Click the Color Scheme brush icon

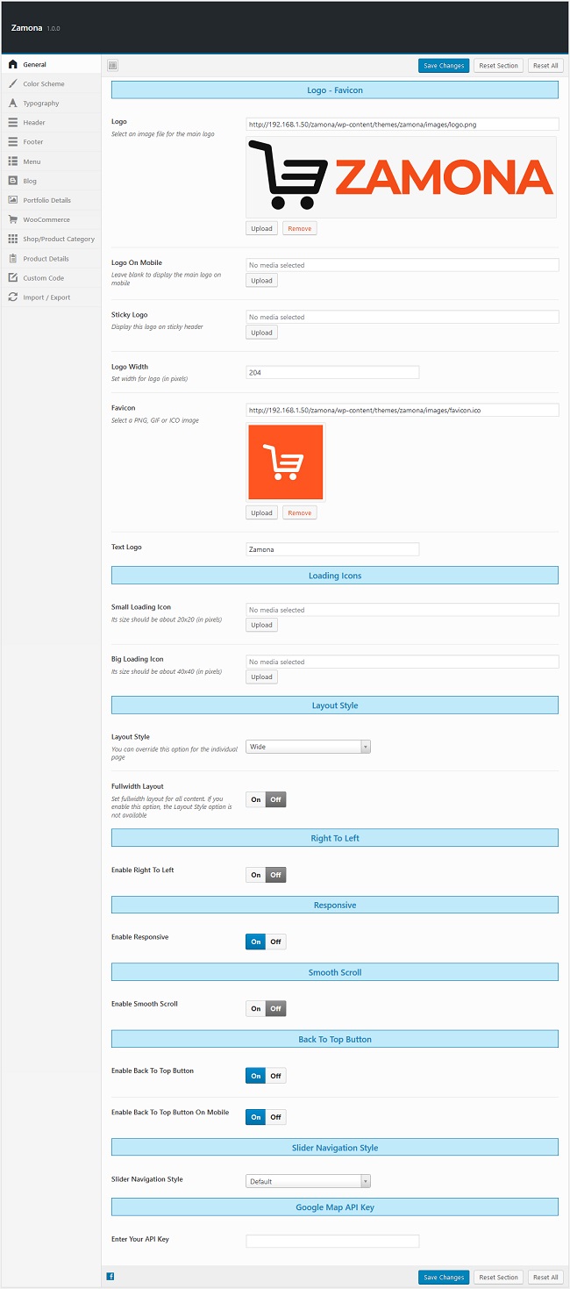click(x=12, y=83)
